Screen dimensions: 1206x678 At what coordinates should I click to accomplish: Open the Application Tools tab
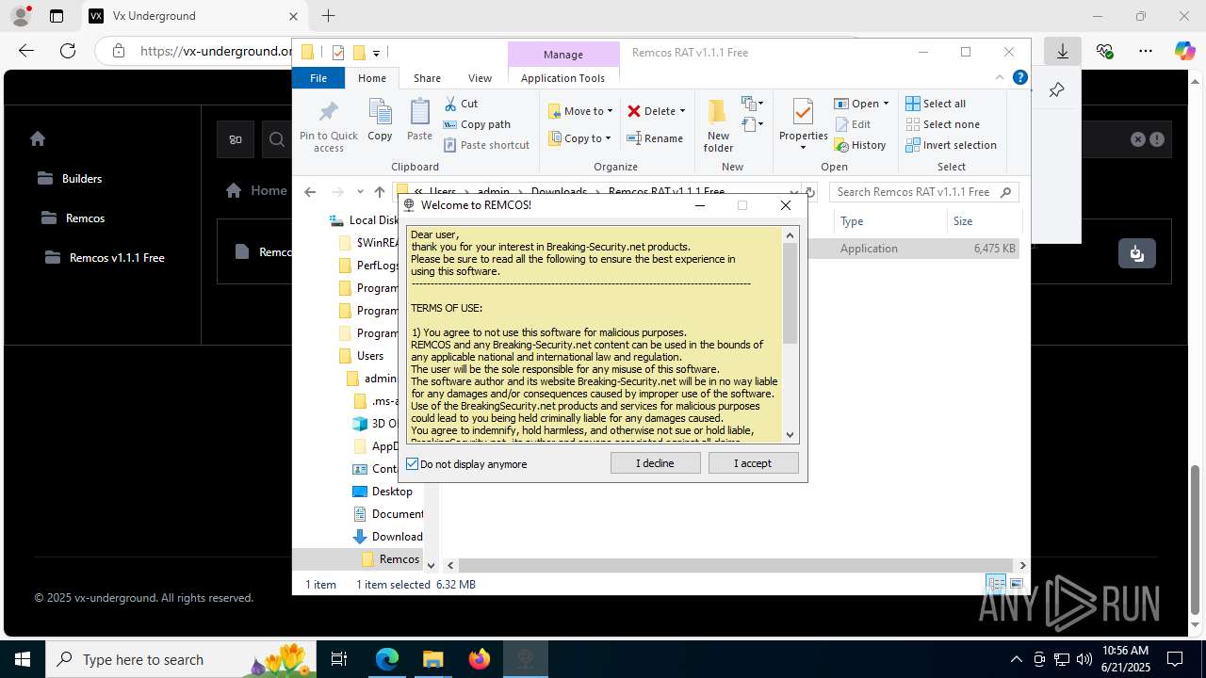[x=562, y=78]
